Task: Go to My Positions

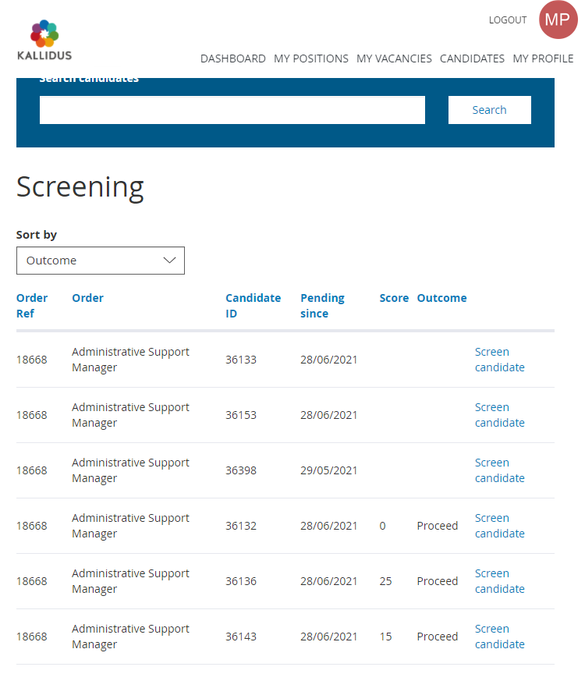Action: coord(310,59)
